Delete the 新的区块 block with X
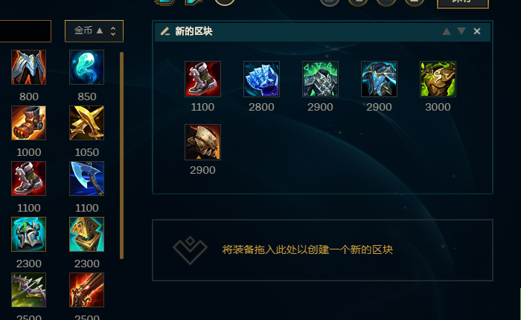This screenshot has height=320, width=521. click(477, 31)
